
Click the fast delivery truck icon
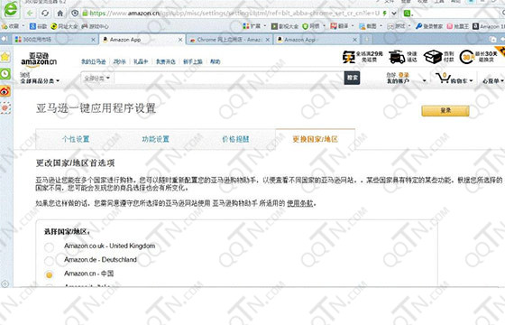pos(397,57)
